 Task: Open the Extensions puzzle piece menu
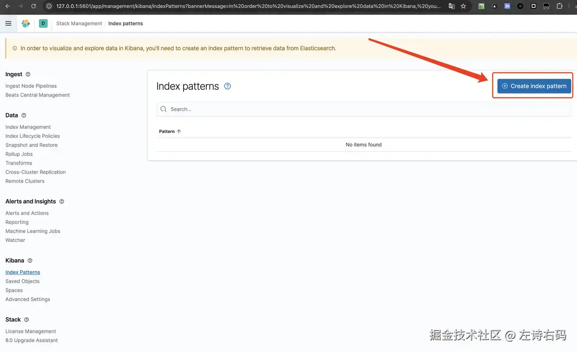coord(559,6)
